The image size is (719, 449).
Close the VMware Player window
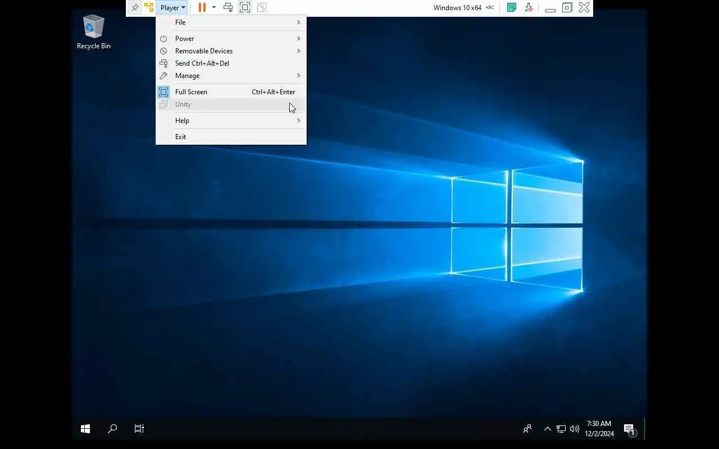[584, 7]
